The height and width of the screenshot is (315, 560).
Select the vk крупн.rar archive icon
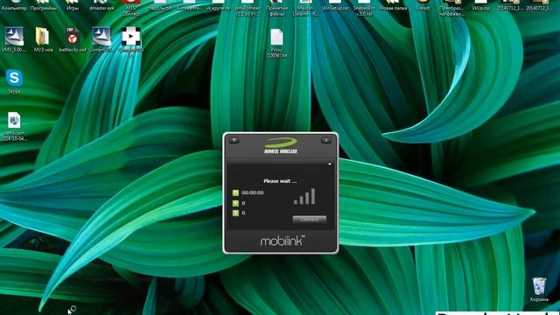(218, 5)
